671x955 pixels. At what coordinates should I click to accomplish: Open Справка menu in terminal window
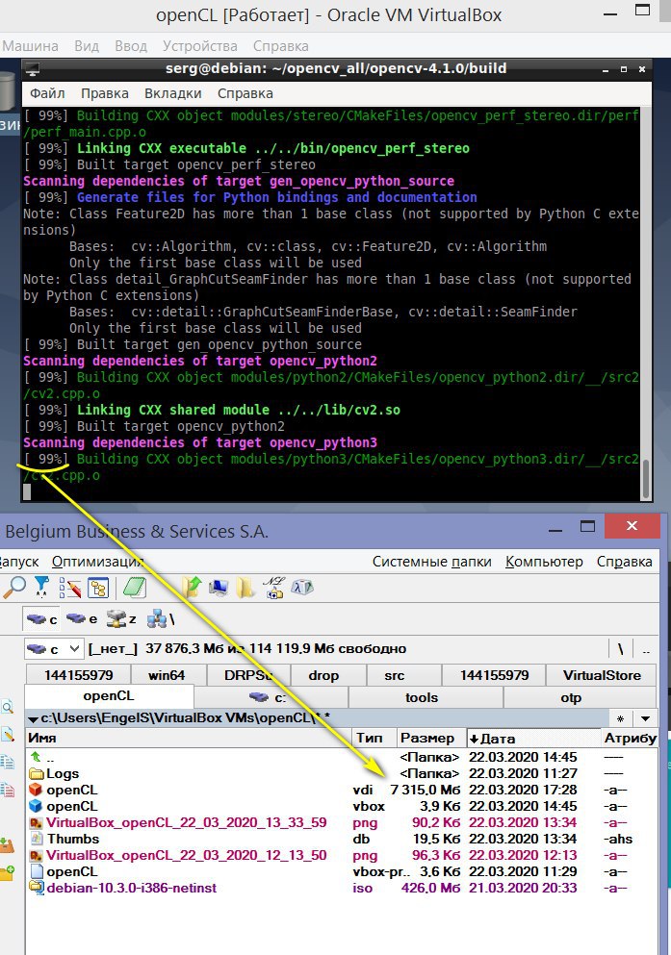tap(245, 93)
